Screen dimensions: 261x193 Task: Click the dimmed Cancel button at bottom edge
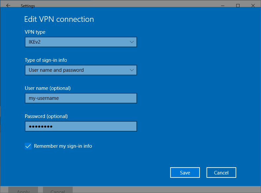(57, 191)
